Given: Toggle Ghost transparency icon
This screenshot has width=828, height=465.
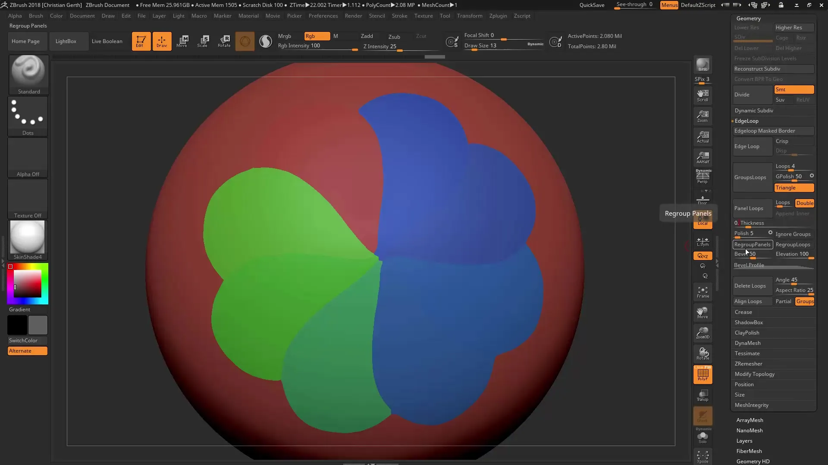Looking at the screenshot, I should click(703, 416).
